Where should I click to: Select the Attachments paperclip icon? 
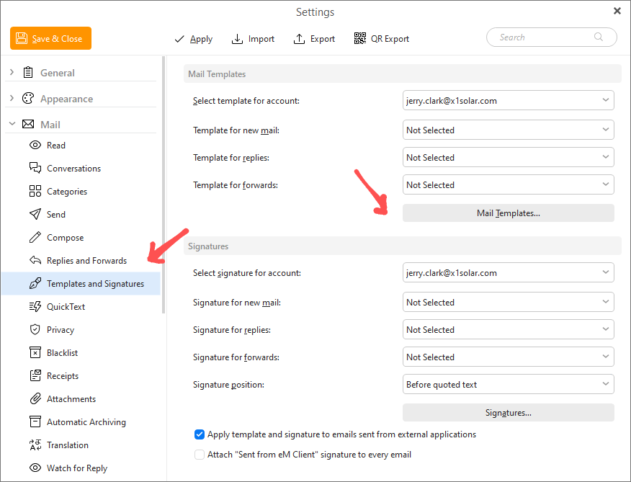click(x=35, y=399)
